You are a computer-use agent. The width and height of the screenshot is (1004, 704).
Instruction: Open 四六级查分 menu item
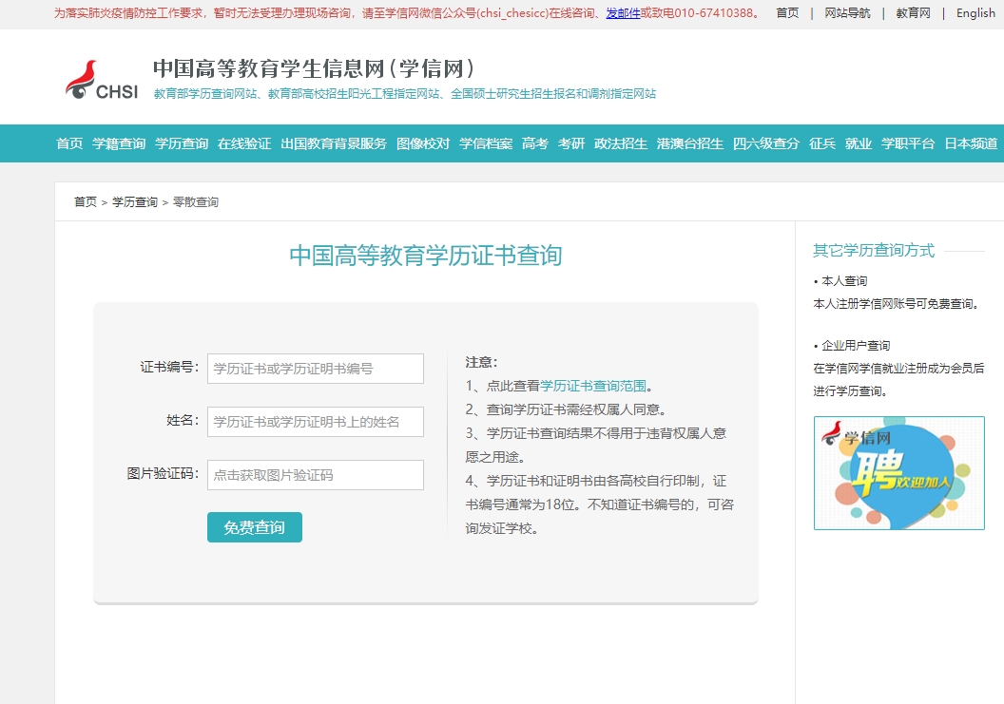(766, 143)
